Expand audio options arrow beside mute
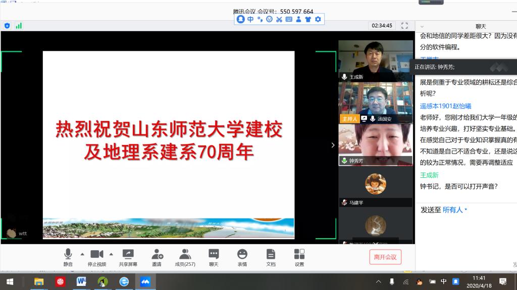 pos(82,254)
